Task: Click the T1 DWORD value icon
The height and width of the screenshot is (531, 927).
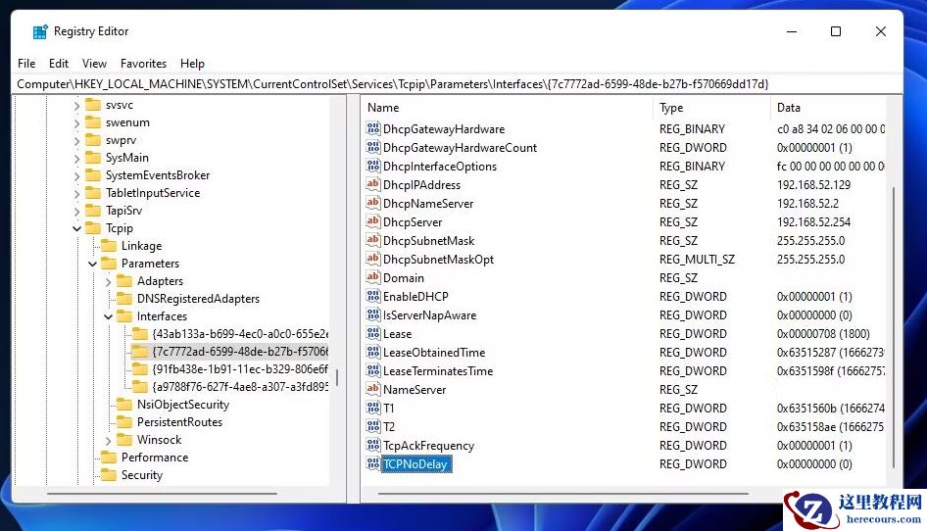Action: (x=373, y=408)
